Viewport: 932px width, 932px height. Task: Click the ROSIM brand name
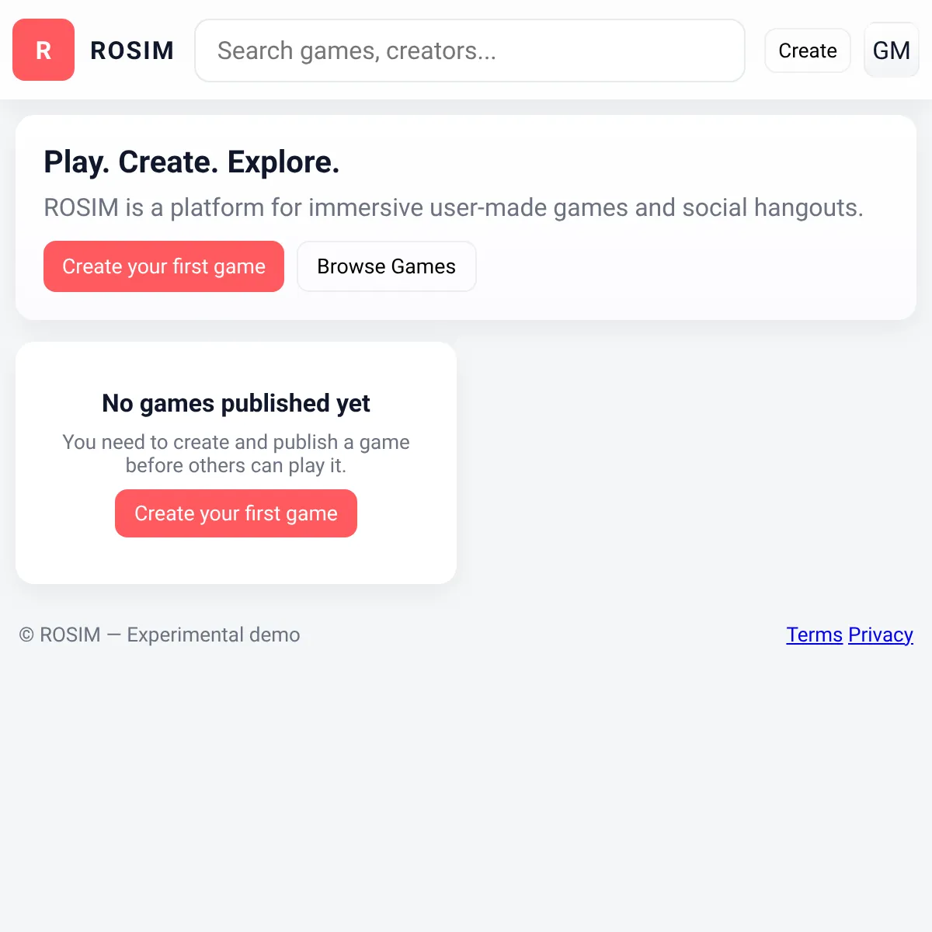point(132,50)
